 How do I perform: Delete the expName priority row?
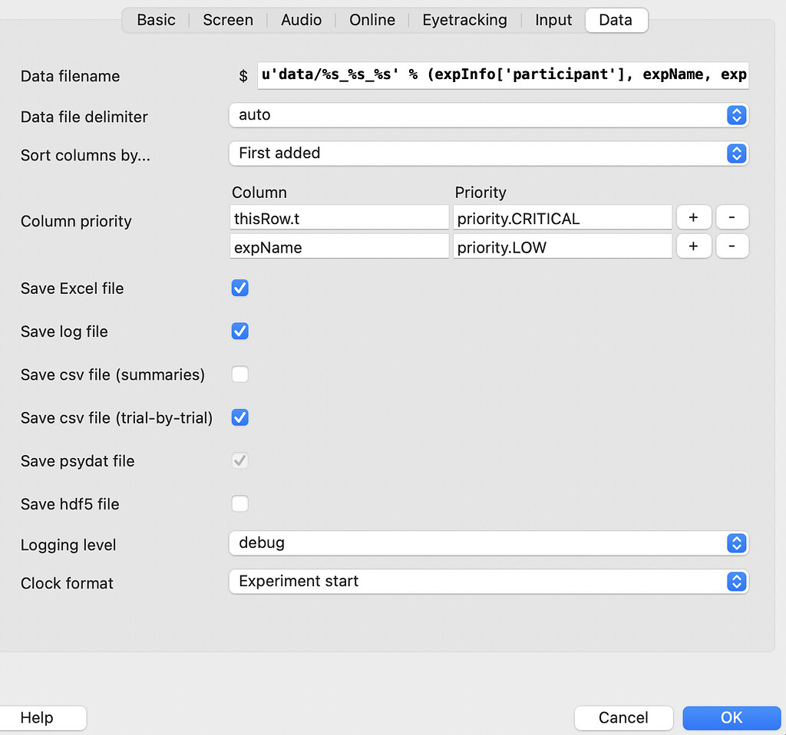pyautogui.click(x=732, y=246)
